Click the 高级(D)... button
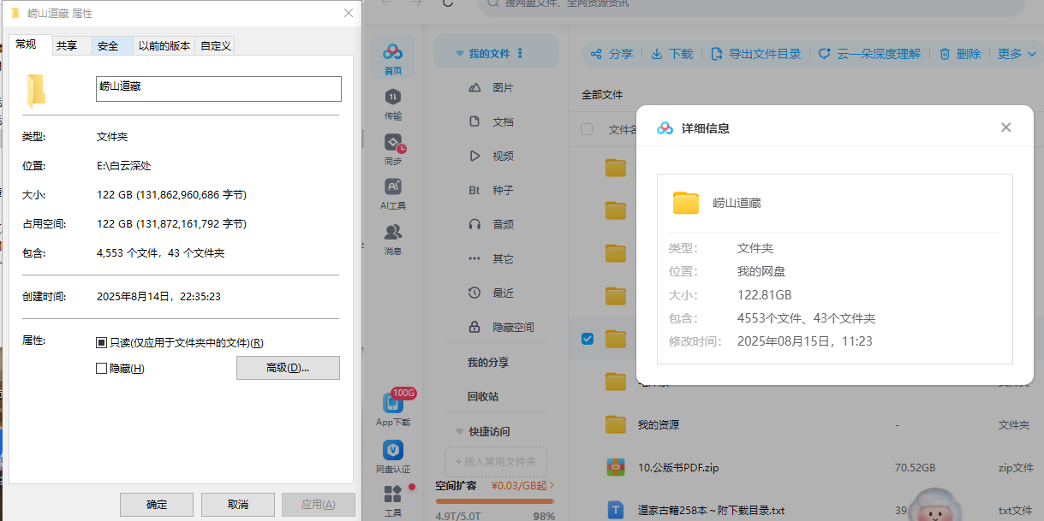Screen dimensions: 1044x521 [x=288, y=368]
